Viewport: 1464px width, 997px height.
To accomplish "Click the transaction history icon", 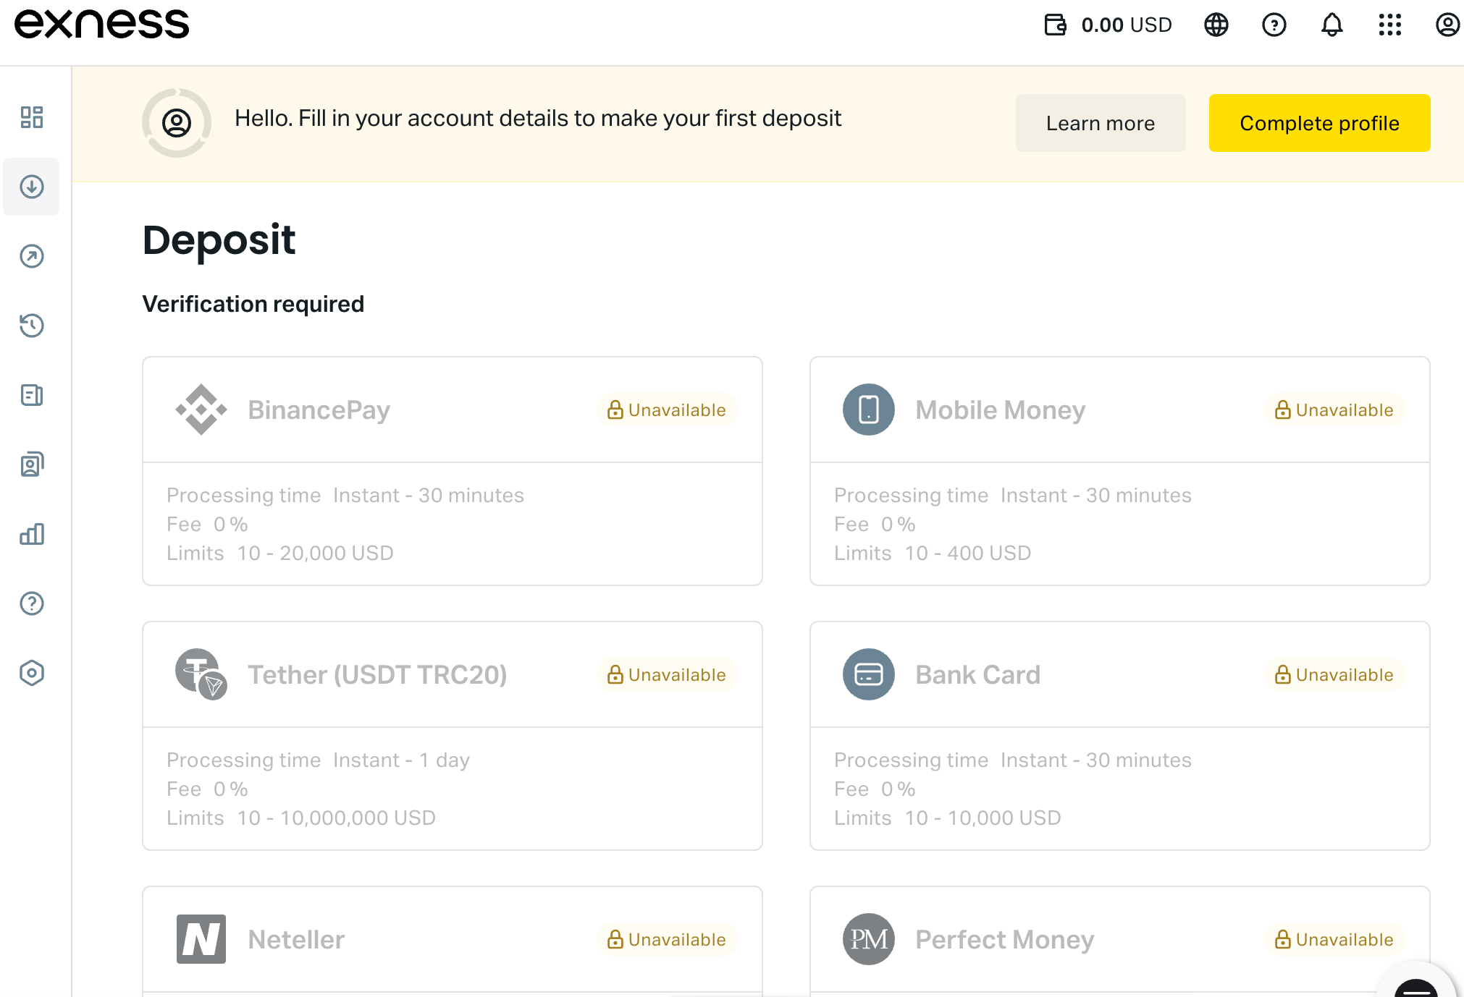I will tap(33, 326).
